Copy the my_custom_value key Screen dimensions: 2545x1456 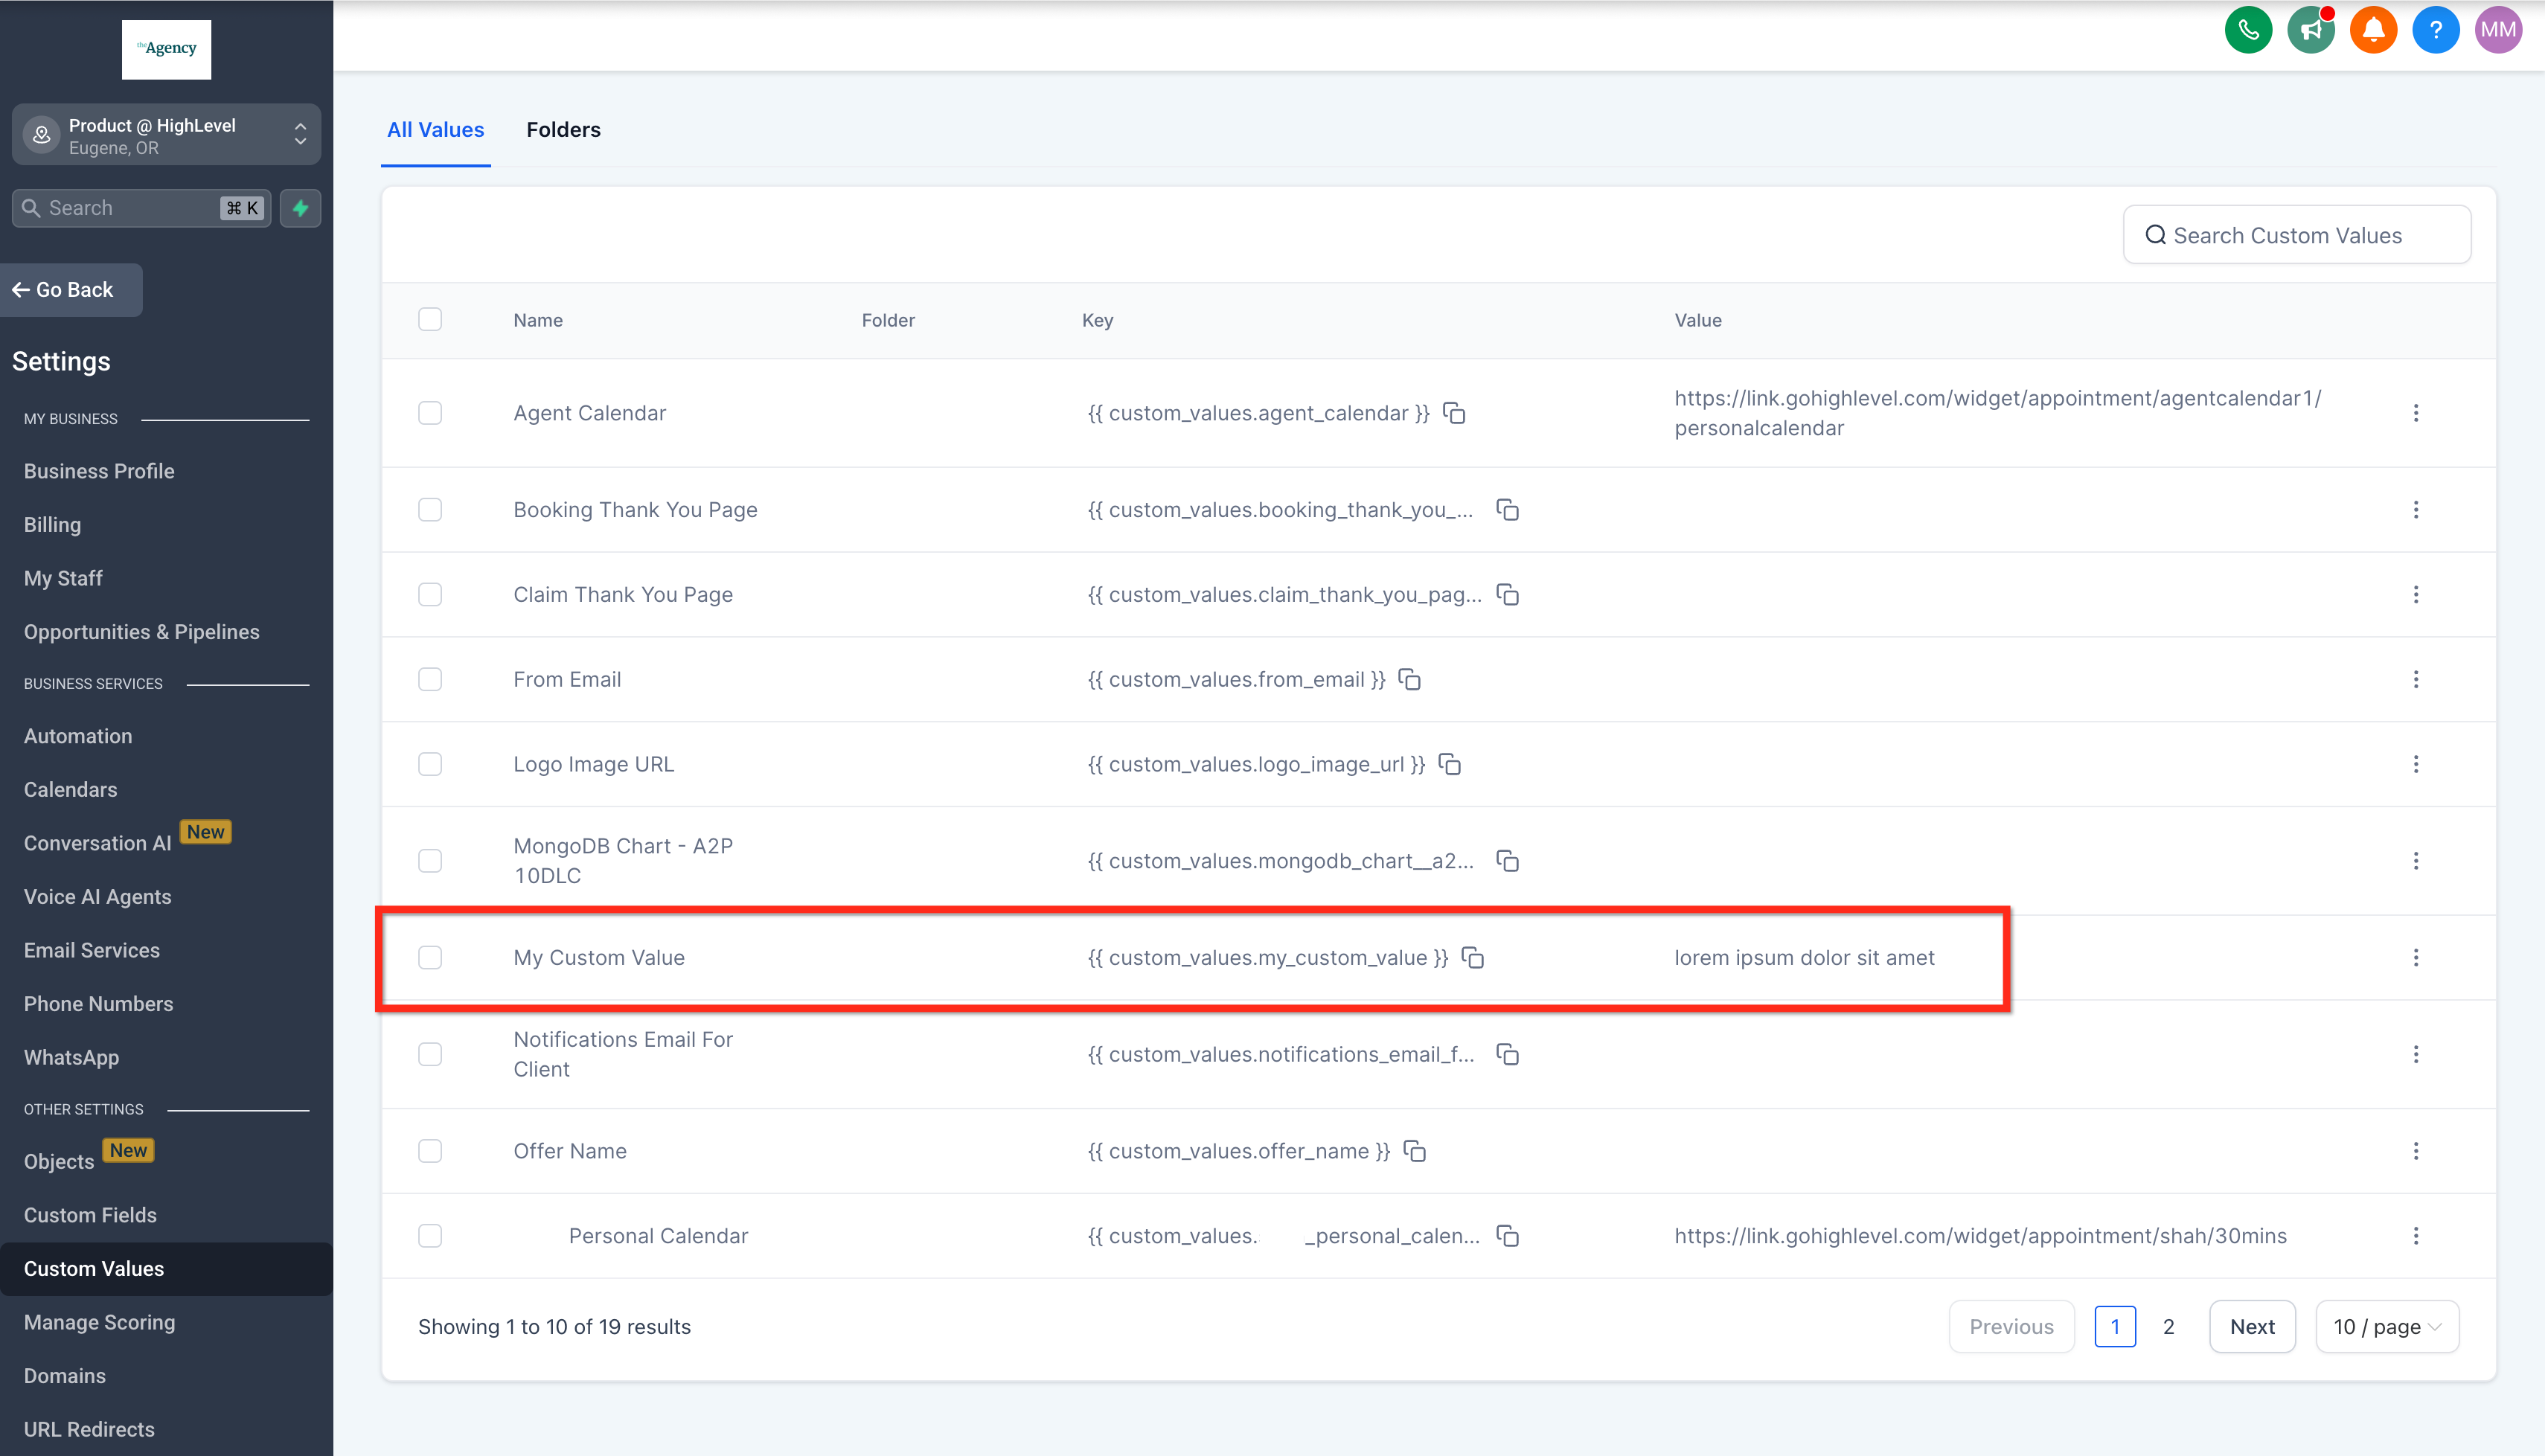coord(1472,957)
